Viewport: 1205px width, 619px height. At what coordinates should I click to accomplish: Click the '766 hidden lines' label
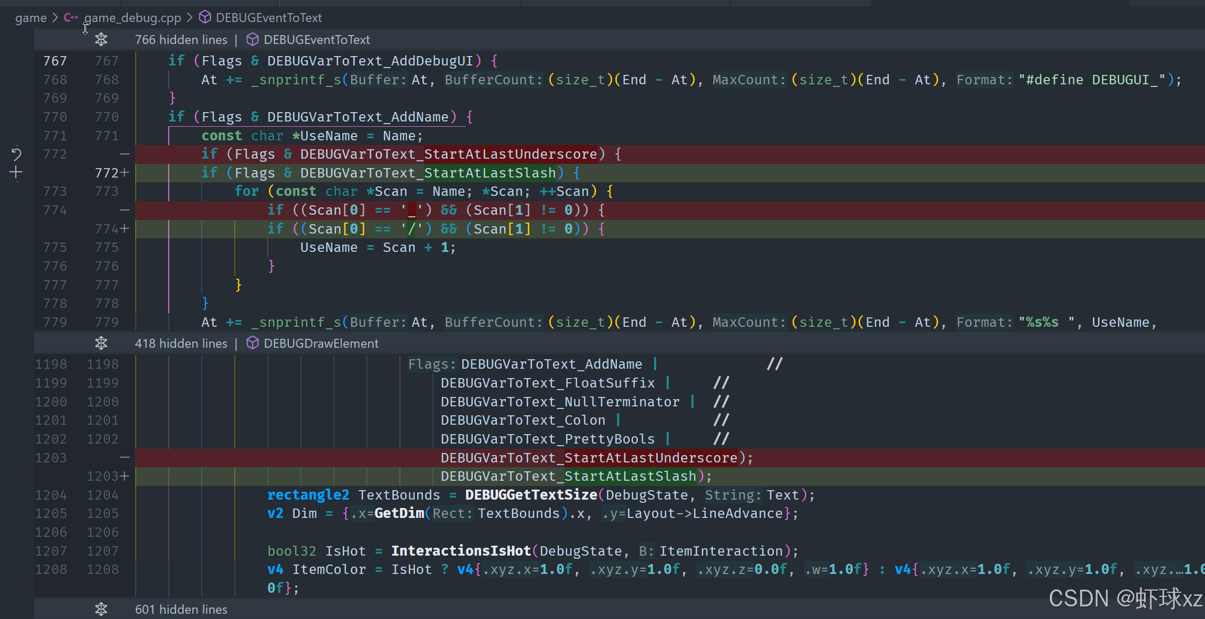coord(181,40)
